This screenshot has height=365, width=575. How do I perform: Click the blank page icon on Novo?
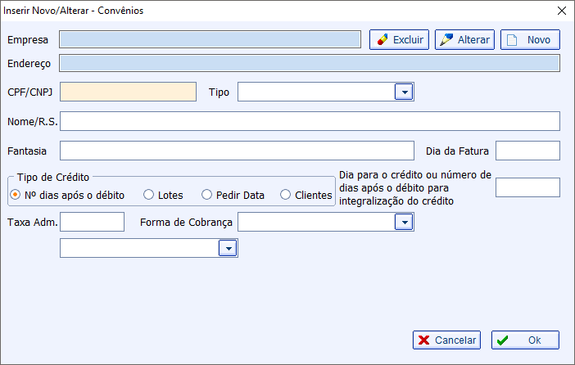tap(512, 40)
